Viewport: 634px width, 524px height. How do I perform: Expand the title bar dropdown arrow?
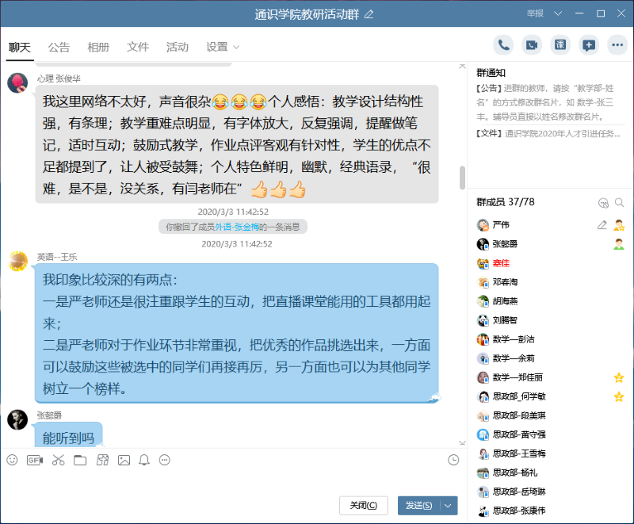click(x=558, y=13)
